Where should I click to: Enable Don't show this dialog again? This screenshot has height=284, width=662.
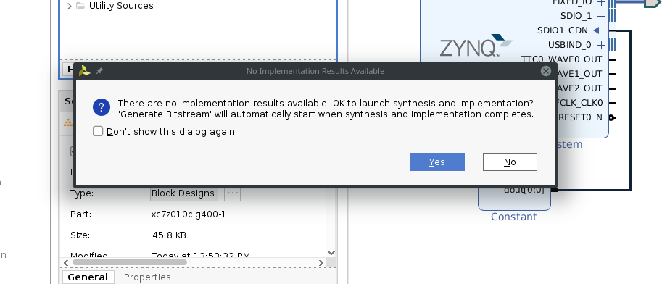(x=98, y=131)
